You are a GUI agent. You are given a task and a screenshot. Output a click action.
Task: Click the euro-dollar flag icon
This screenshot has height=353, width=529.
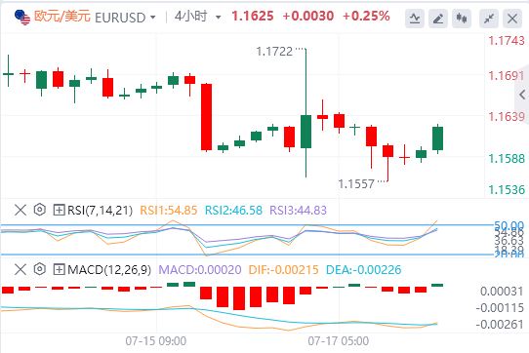click(x=22, y=18)
